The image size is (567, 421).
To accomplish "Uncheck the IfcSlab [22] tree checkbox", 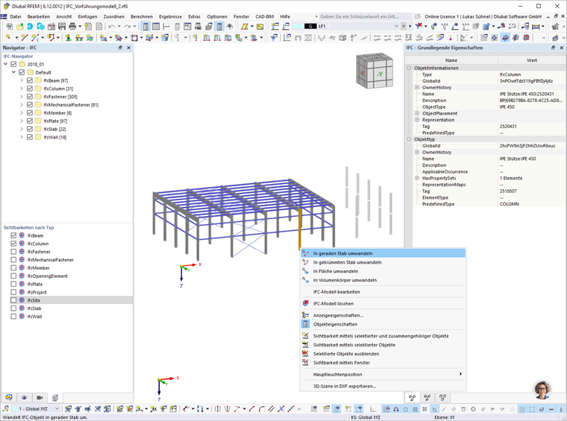I will coord(30,129).
